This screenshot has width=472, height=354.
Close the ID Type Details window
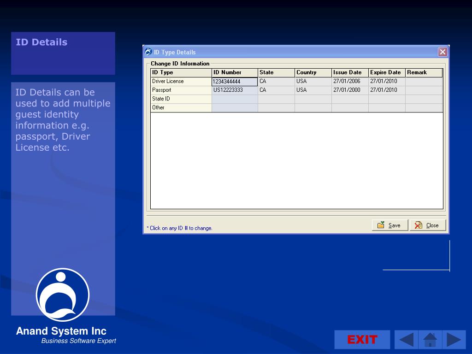point(442,52)
